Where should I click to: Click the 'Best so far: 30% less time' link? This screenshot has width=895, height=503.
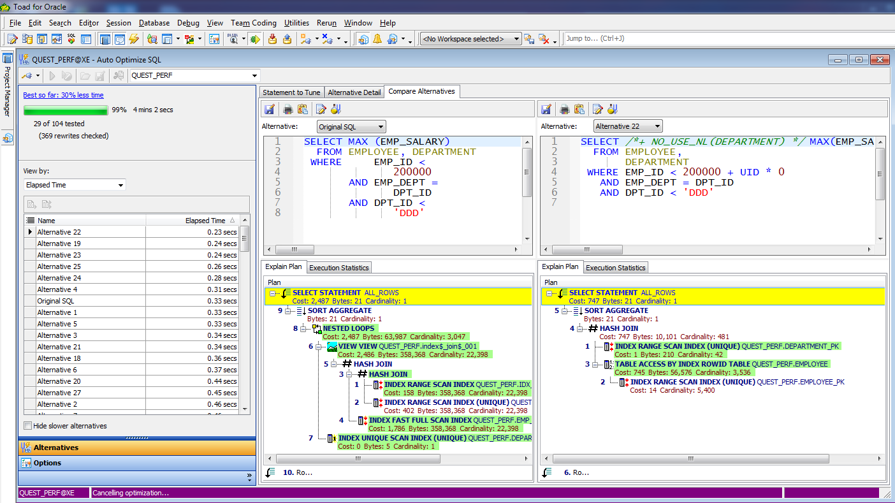(x=63, y=95)
